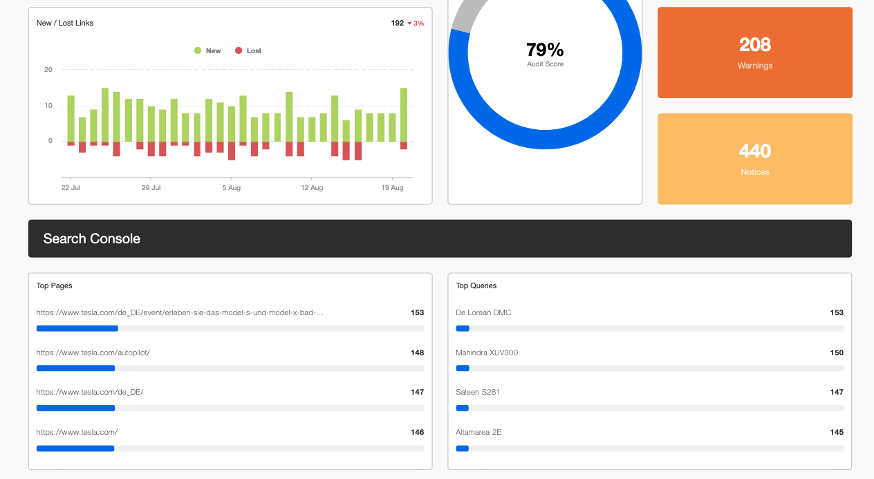Click the red down-arrow trend indicator
This screenshot has width=874, height=479.
[x=409, y=24]
